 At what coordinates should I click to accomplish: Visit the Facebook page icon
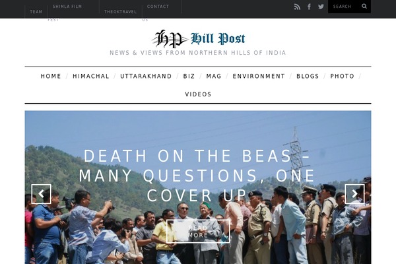tap(309, 7)
